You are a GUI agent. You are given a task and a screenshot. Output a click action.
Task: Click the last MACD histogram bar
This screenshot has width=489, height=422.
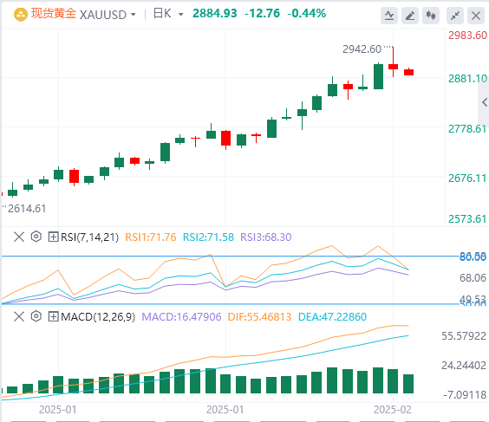tap(408, 384)
